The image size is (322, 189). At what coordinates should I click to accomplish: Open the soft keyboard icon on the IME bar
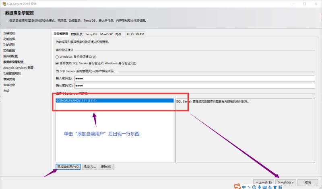265,187
